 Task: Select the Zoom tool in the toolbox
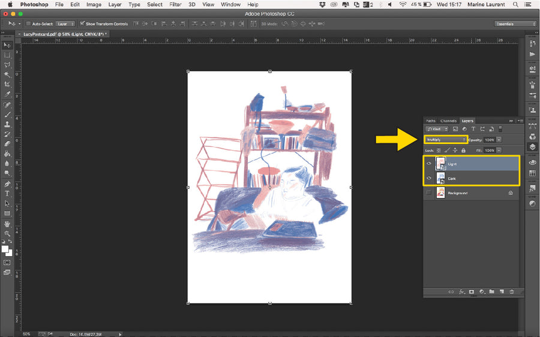pyautogui.click(x=7, y=234)
